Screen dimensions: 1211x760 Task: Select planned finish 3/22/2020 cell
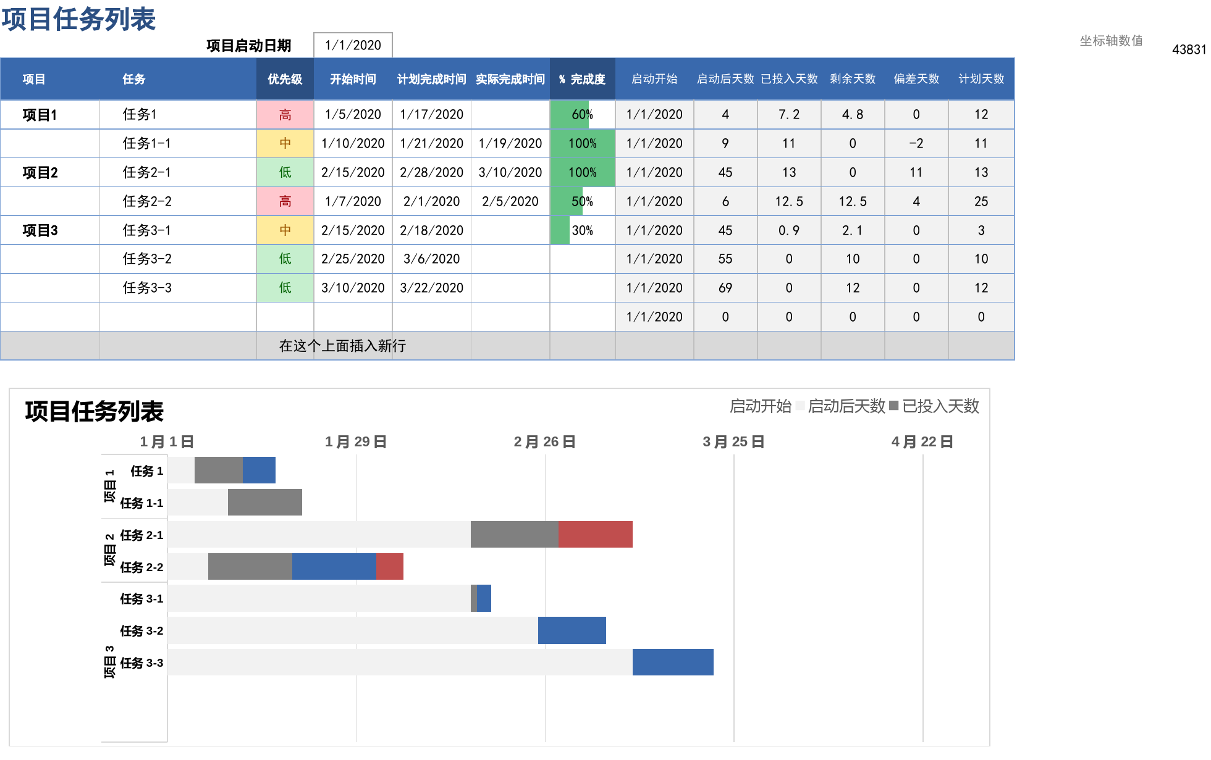pos(431,288)
